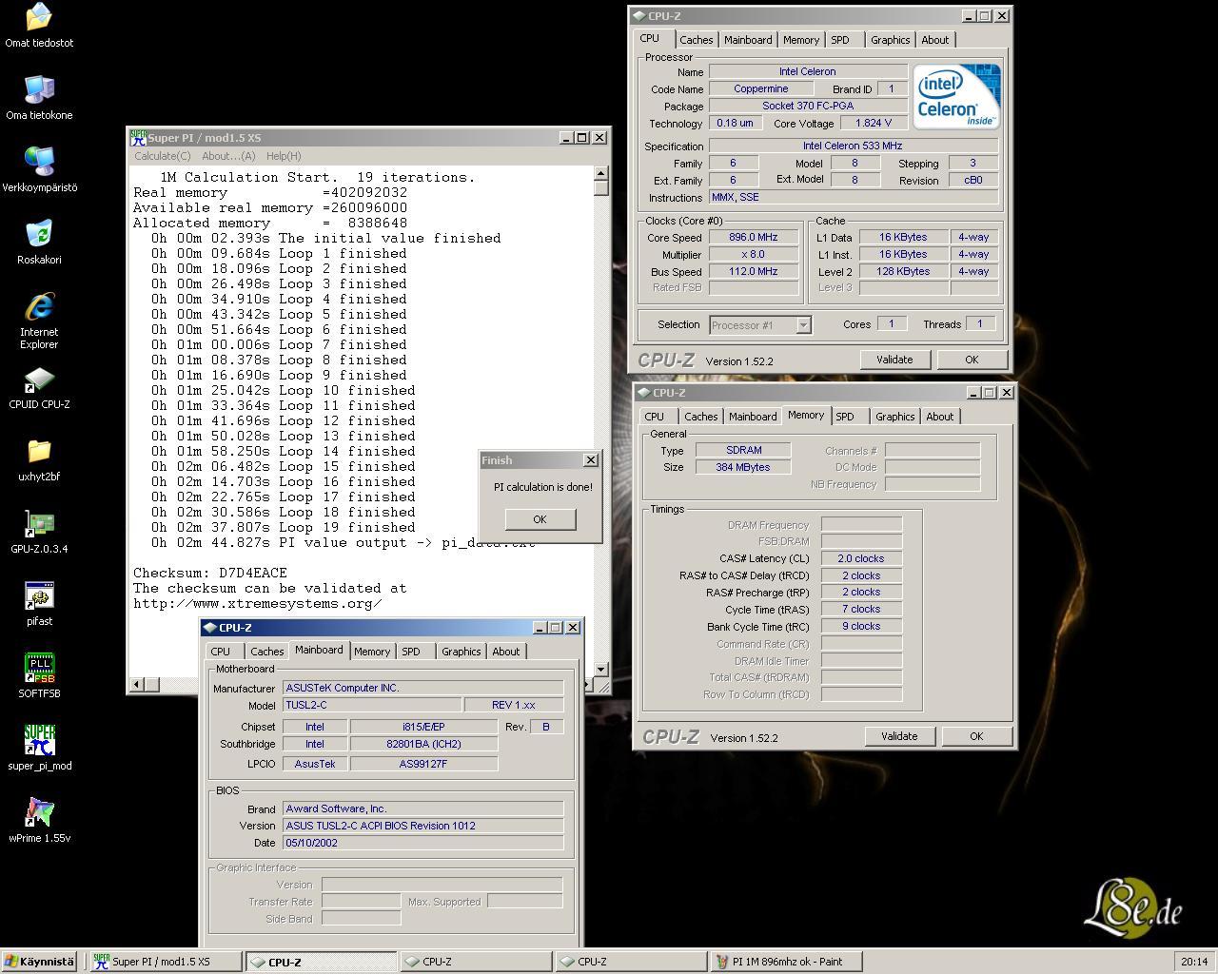Click memory Size 384 MBytes value
The width and height of the screenshot is (1218, 974).
click(743, 468)
